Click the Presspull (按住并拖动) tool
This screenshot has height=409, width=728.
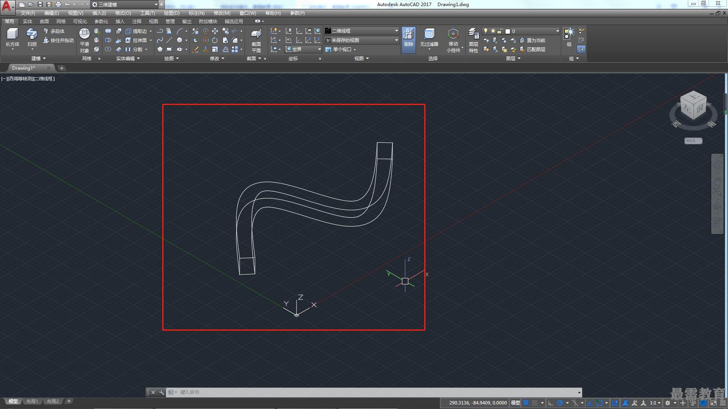[58, 40]
